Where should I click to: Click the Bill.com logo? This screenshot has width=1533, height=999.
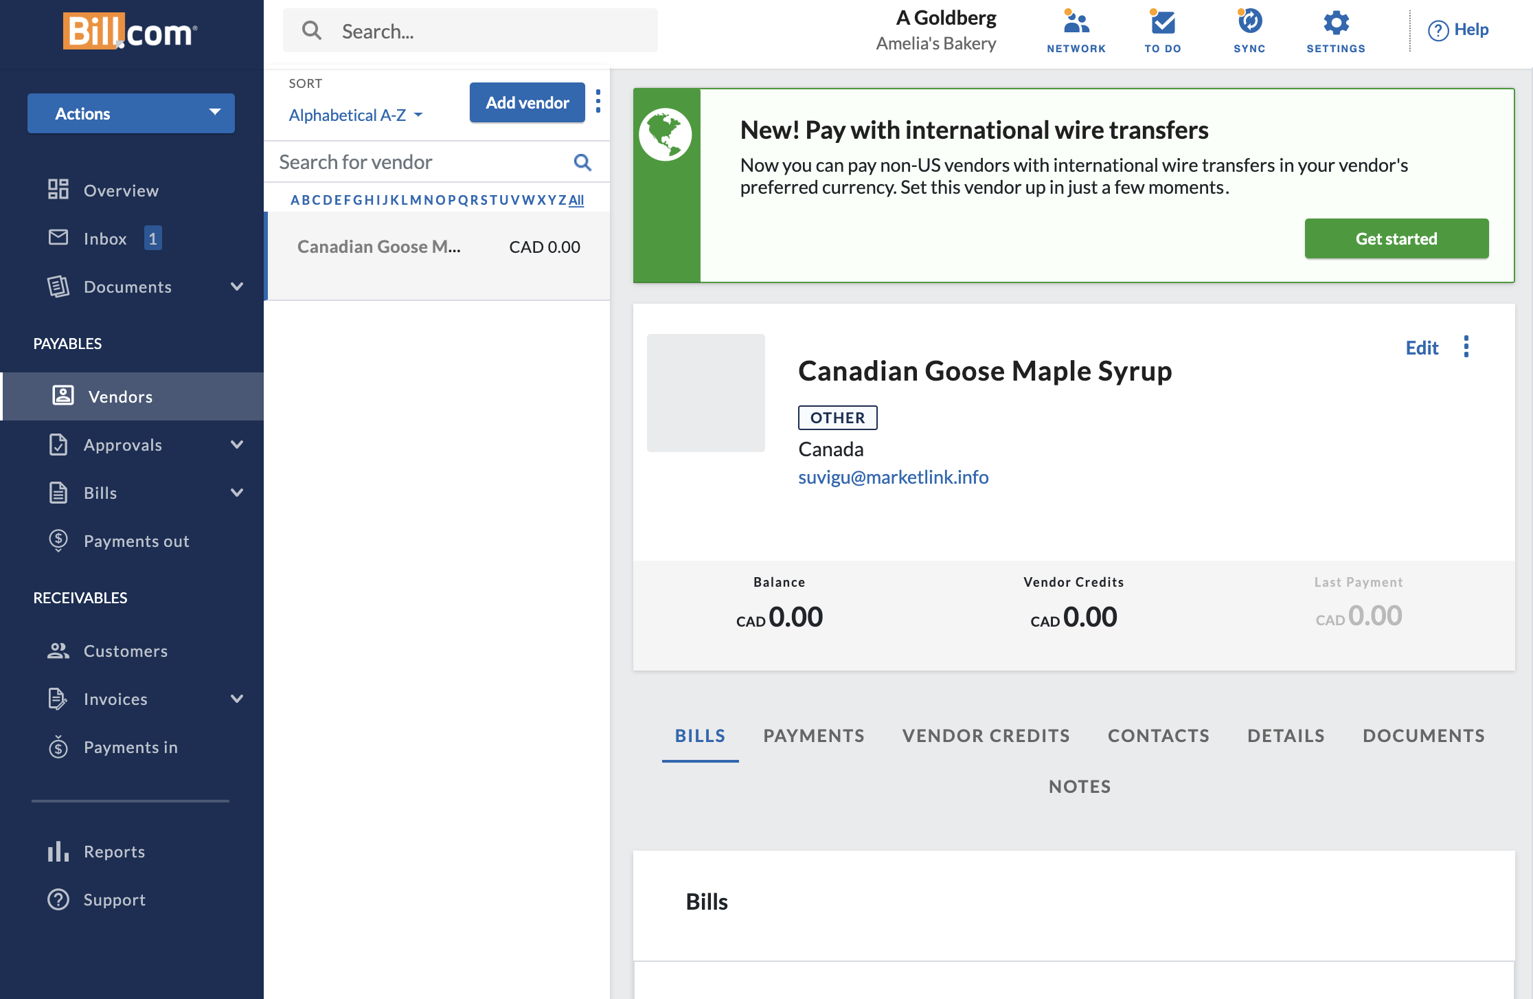point(130,31)
